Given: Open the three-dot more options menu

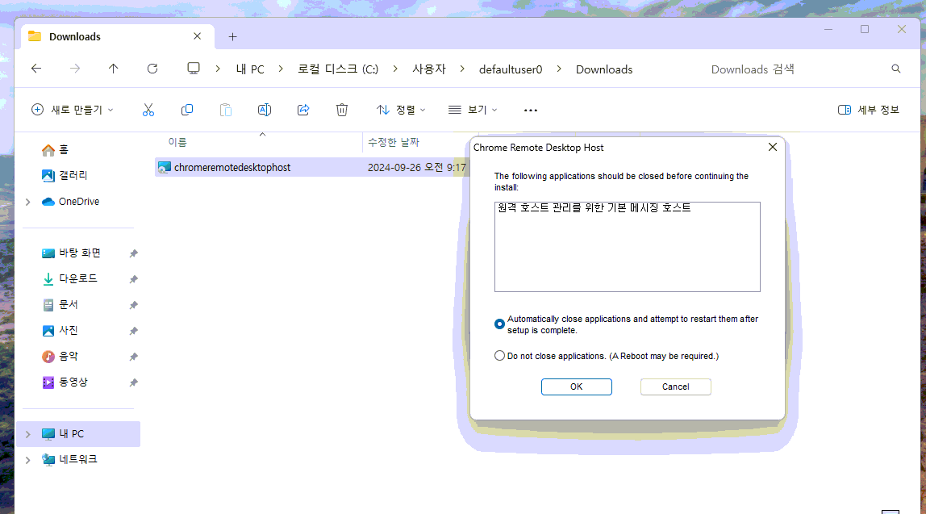Looking at the screenshot, I should (530, 111).
